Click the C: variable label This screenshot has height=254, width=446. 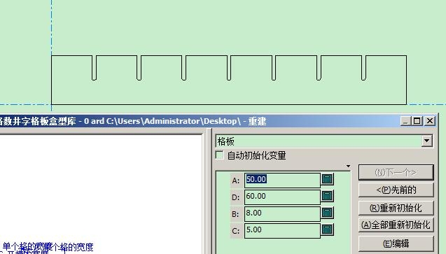click(236, 231)
